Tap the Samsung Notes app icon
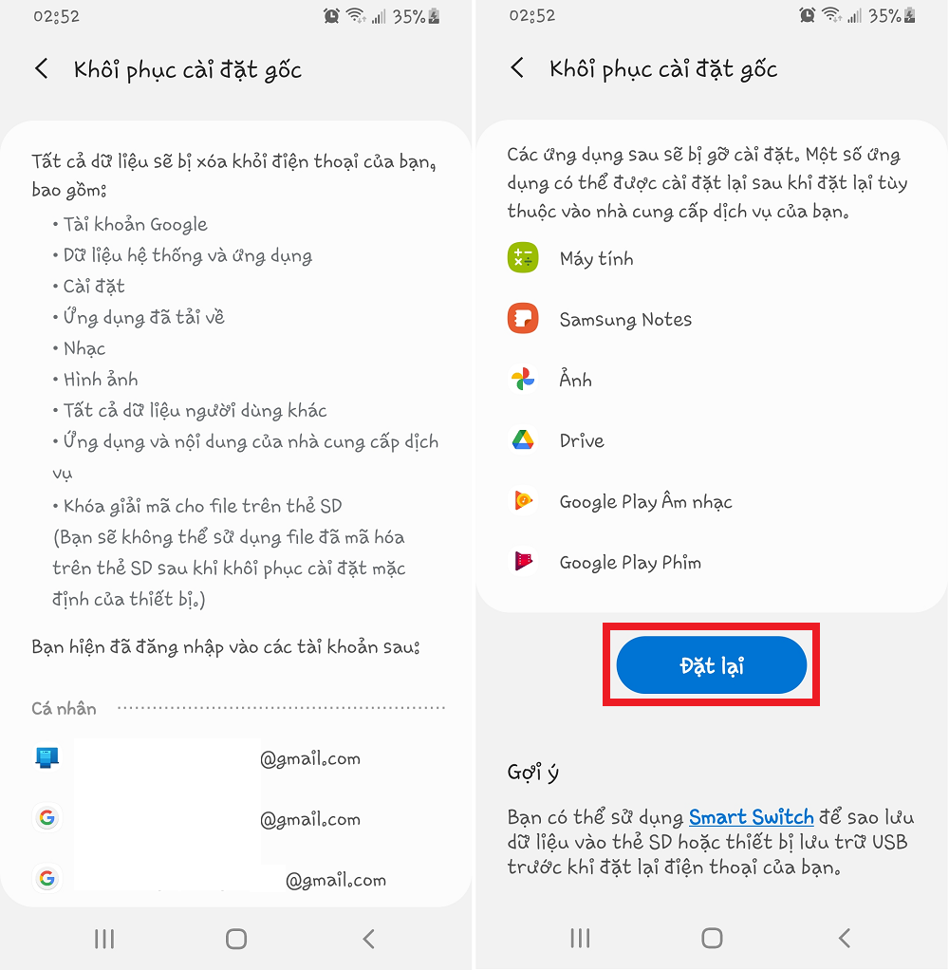Screen dimensions: 949x970 (523, 319)
